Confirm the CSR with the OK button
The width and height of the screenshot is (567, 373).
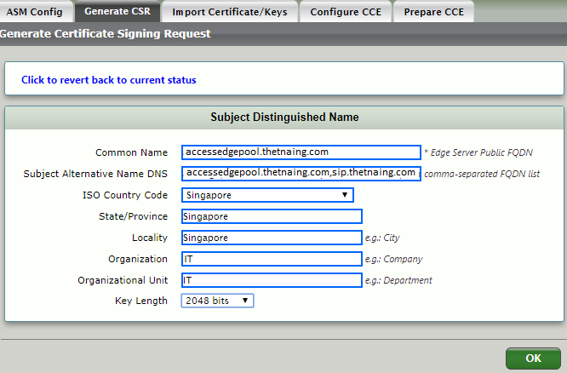[533, 359]
